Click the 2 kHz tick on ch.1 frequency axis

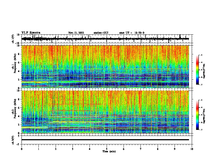19,79
